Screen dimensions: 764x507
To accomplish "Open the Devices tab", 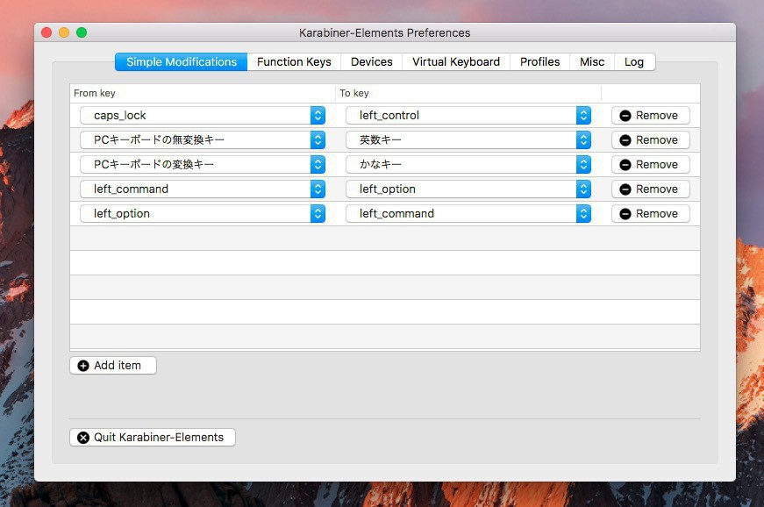I will click(x=372, y=62).
